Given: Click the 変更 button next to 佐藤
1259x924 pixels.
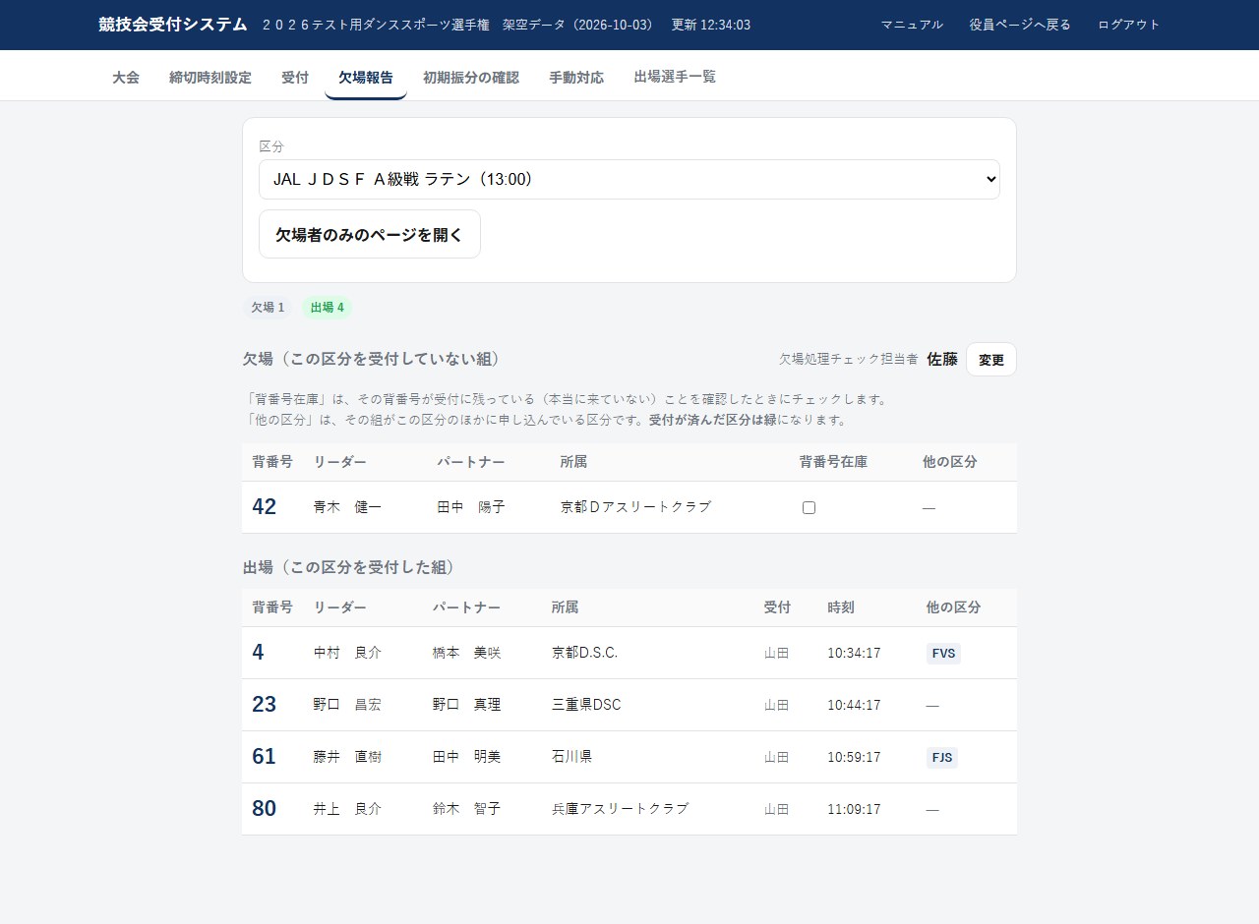Looking at the screenshot, I should (x=991, y=360).
